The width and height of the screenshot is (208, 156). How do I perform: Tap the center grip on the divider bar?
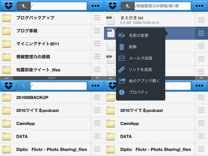click(52, 78)
